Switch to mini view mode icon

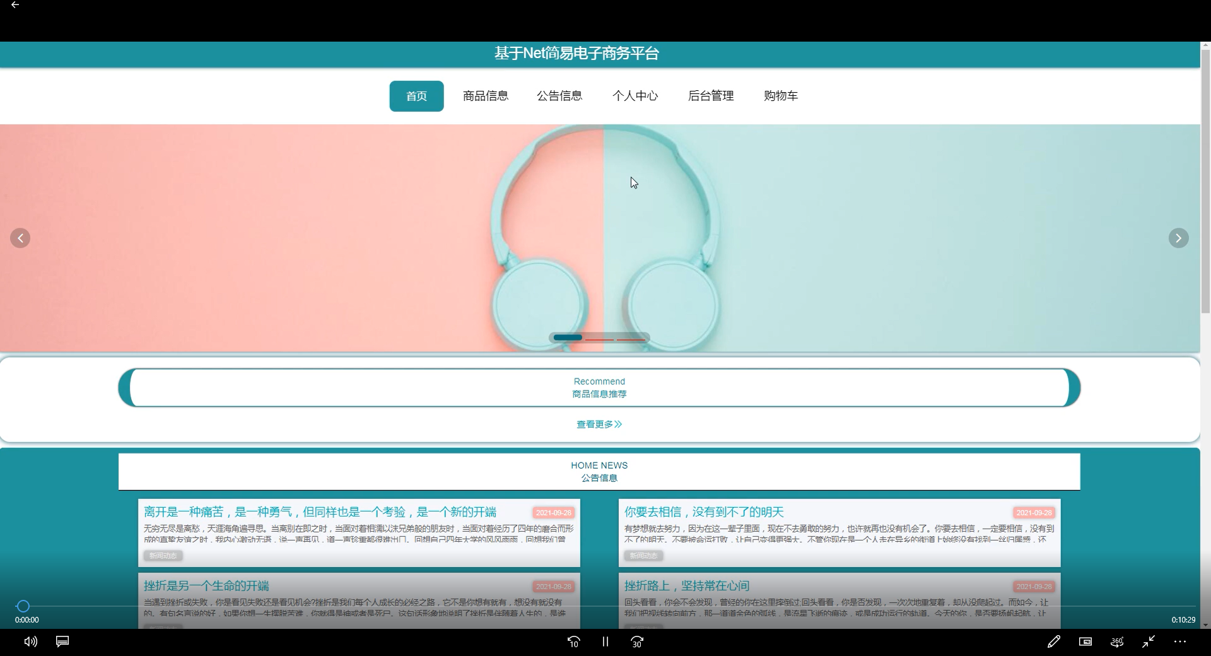coord(1085,641)
